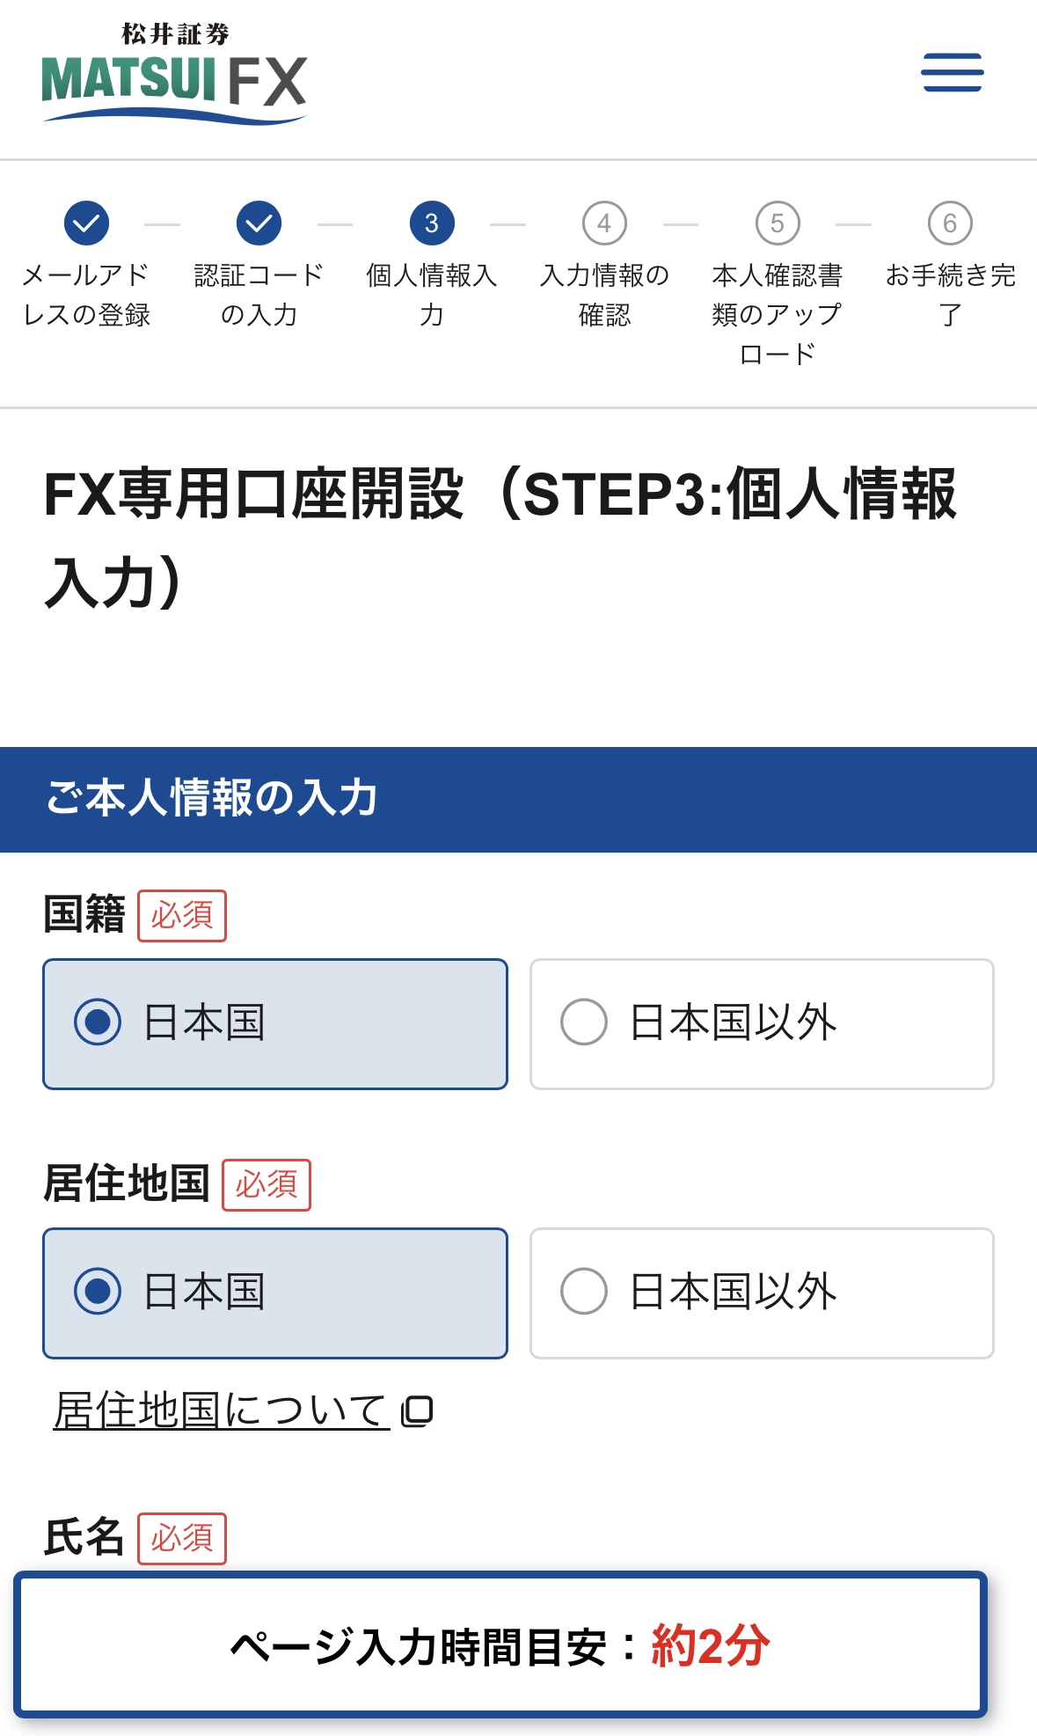Image resolution: width=1037 pixels, height=1736 pixels.
Task: Click the step 6 numbered circle
Action: pyautogui.click(x=950, y=223)
